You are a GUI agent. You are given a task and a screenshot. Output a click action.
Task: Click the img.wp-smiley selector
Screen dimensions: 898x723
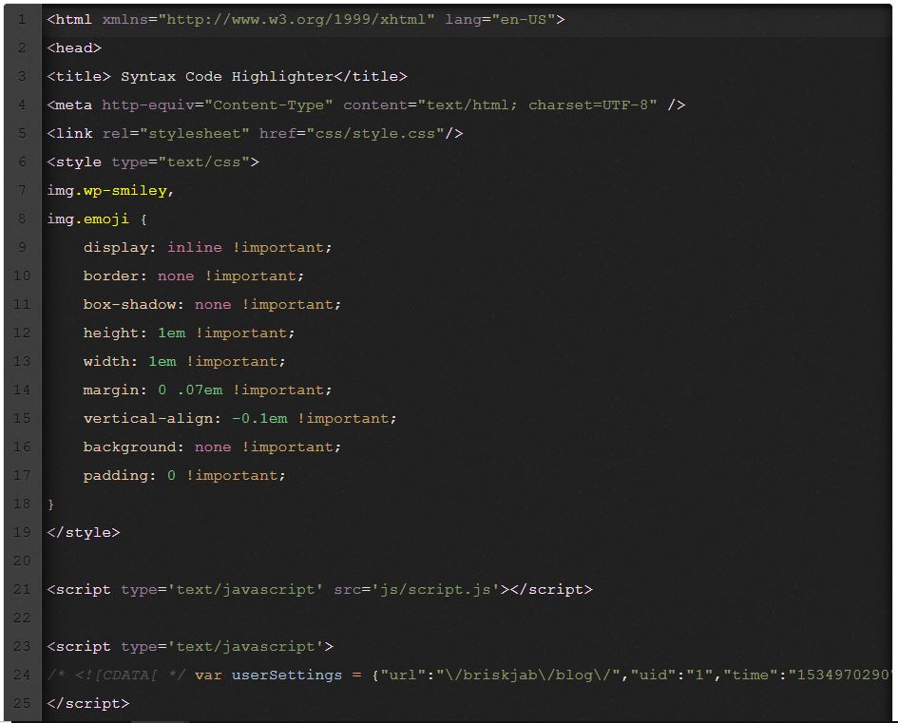pos(107,191)
